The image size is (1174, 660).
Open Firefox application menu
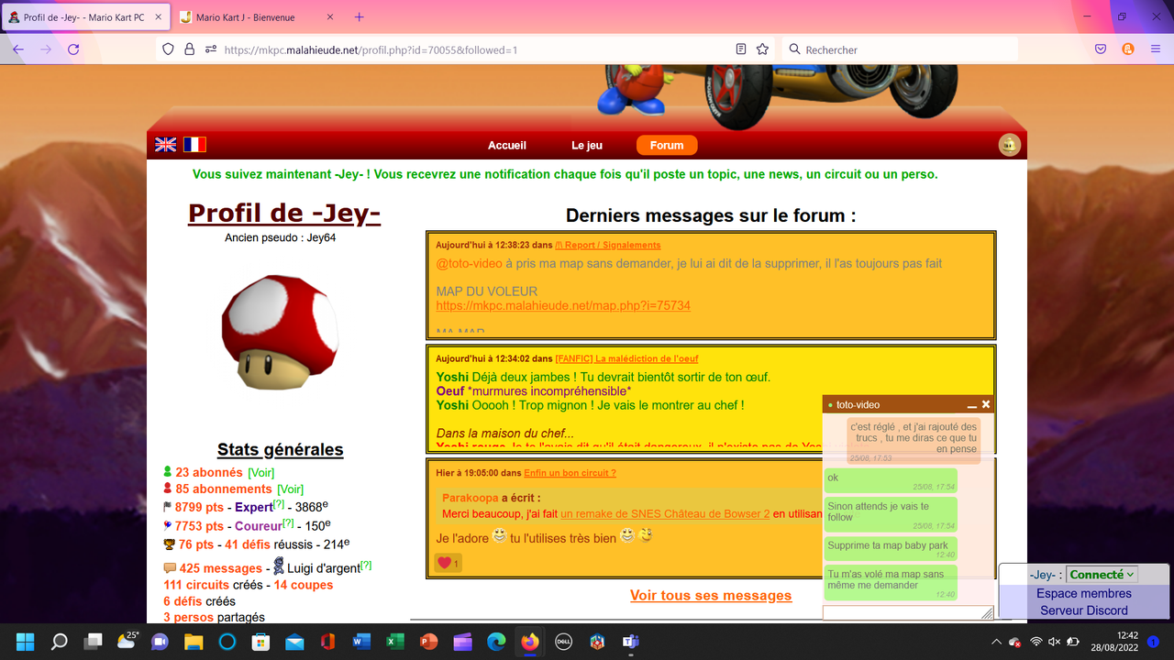click(x=1156, y=49)
